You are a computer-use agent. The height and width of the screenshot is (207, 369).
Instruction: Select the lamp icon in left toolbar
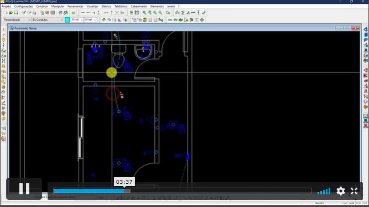[x=3, y=40]
